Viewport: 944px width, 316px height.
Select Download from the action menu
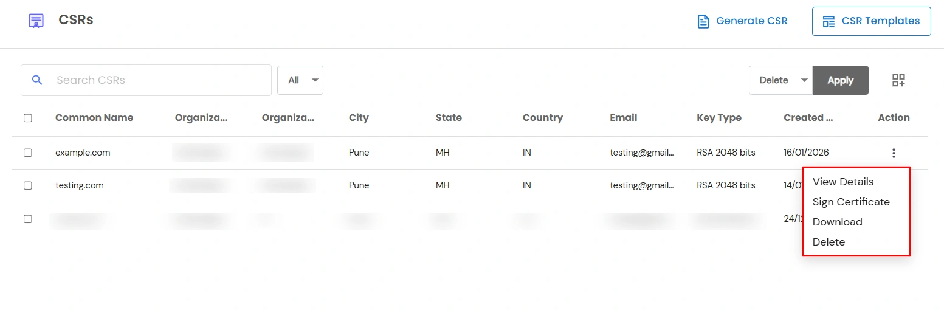click(x=838, y=222)
